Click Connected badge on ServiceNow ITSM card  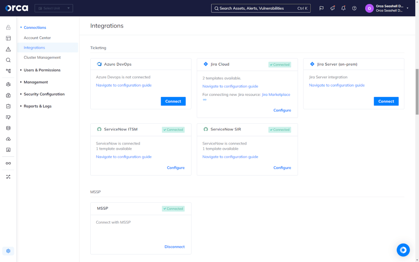point(173,130)
